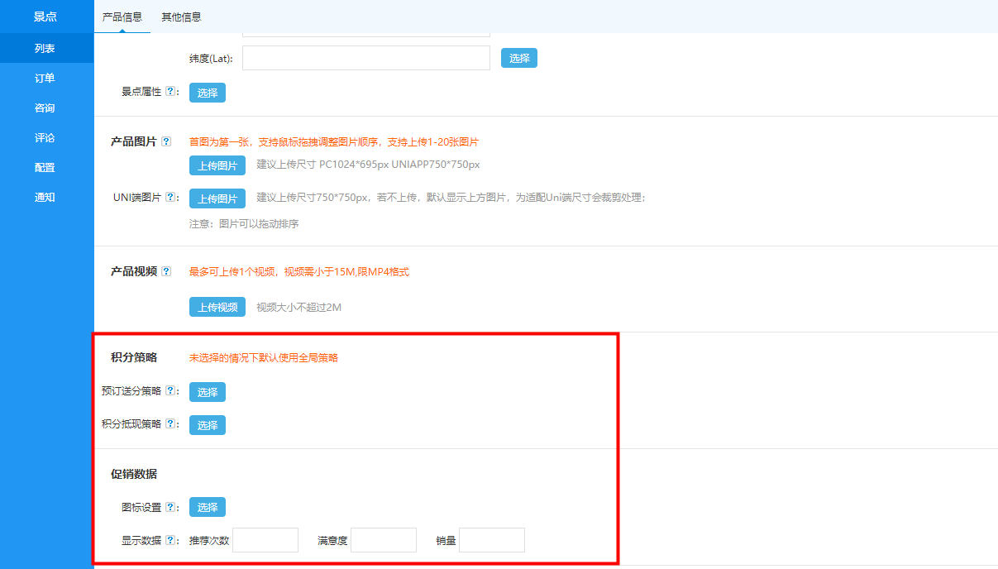Viewport: 998px width, 569px height.
Task: Click help icon next to 景点属性
Action: pyautogui.click(x=170, y=92)
